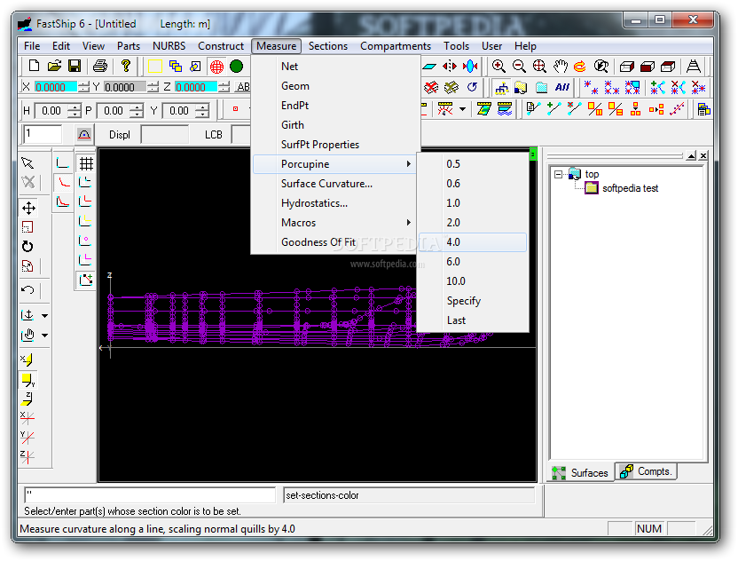Screen dimensions: 738x561
Task: Choose Last in Porcupine submenu
Action: pos(473,320)
